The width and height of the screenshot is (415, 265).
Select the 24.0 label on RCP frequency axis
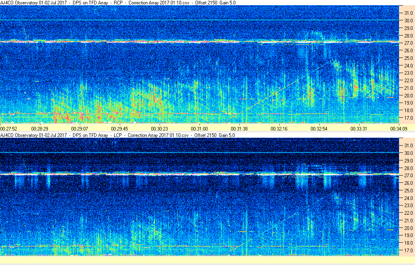coord(408,65)
